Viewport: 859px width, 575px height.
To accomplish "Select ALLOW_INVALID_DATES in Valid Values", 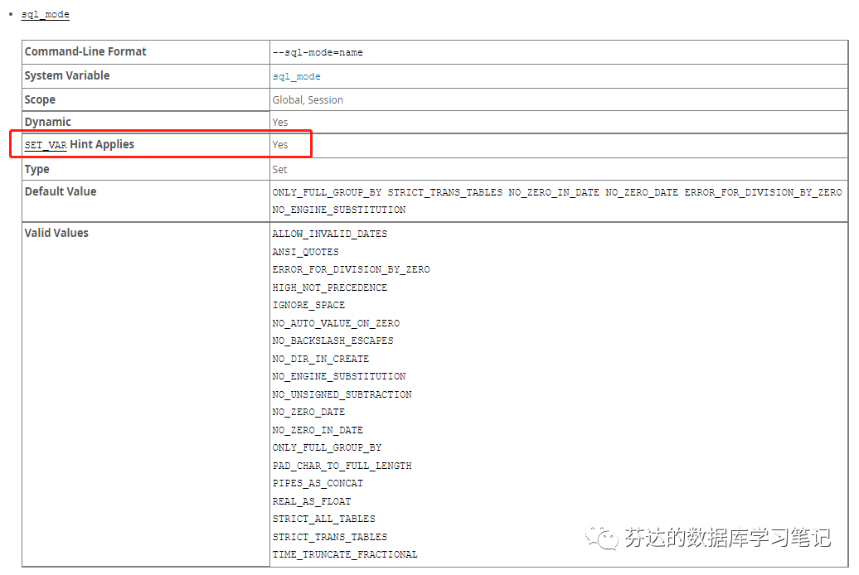I will click(330, 234).
